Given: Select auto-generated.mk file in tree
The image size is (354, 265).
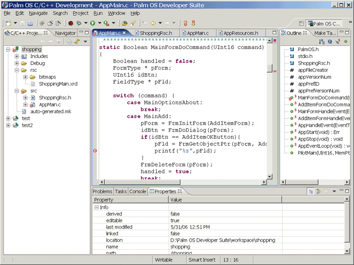Looking at the screenshot, I should point(51,112).
